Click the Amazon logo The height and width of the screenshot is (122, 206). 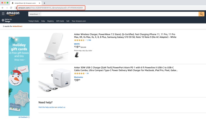coord(13,13)
